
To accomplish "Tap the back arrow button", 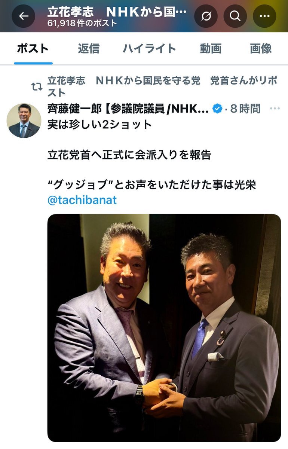I will click(x=24, y=16).
